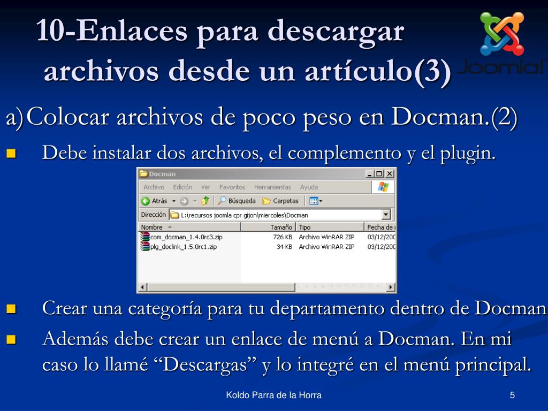Click the WinRAR icon of plg_doclink zip
Screen dimensions: 548x411
[x=144, y=246]
